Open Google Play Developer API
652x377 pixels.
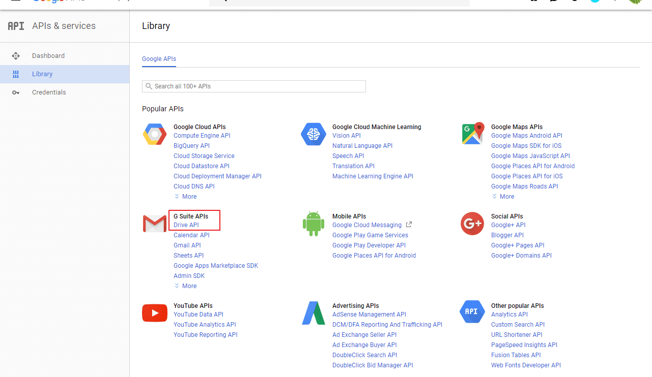[x=369, y=245]
